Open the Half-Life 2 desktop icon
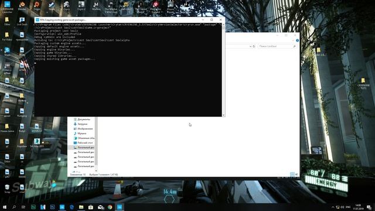Image resolution: width=375 pixels, height=211 pixels. click(126, 6)
